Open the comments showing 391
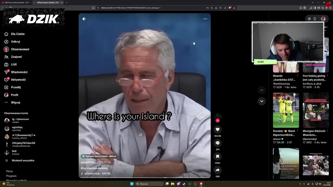Image resolution: width=333 pixels, height=187 pixels. coord(217,143)
